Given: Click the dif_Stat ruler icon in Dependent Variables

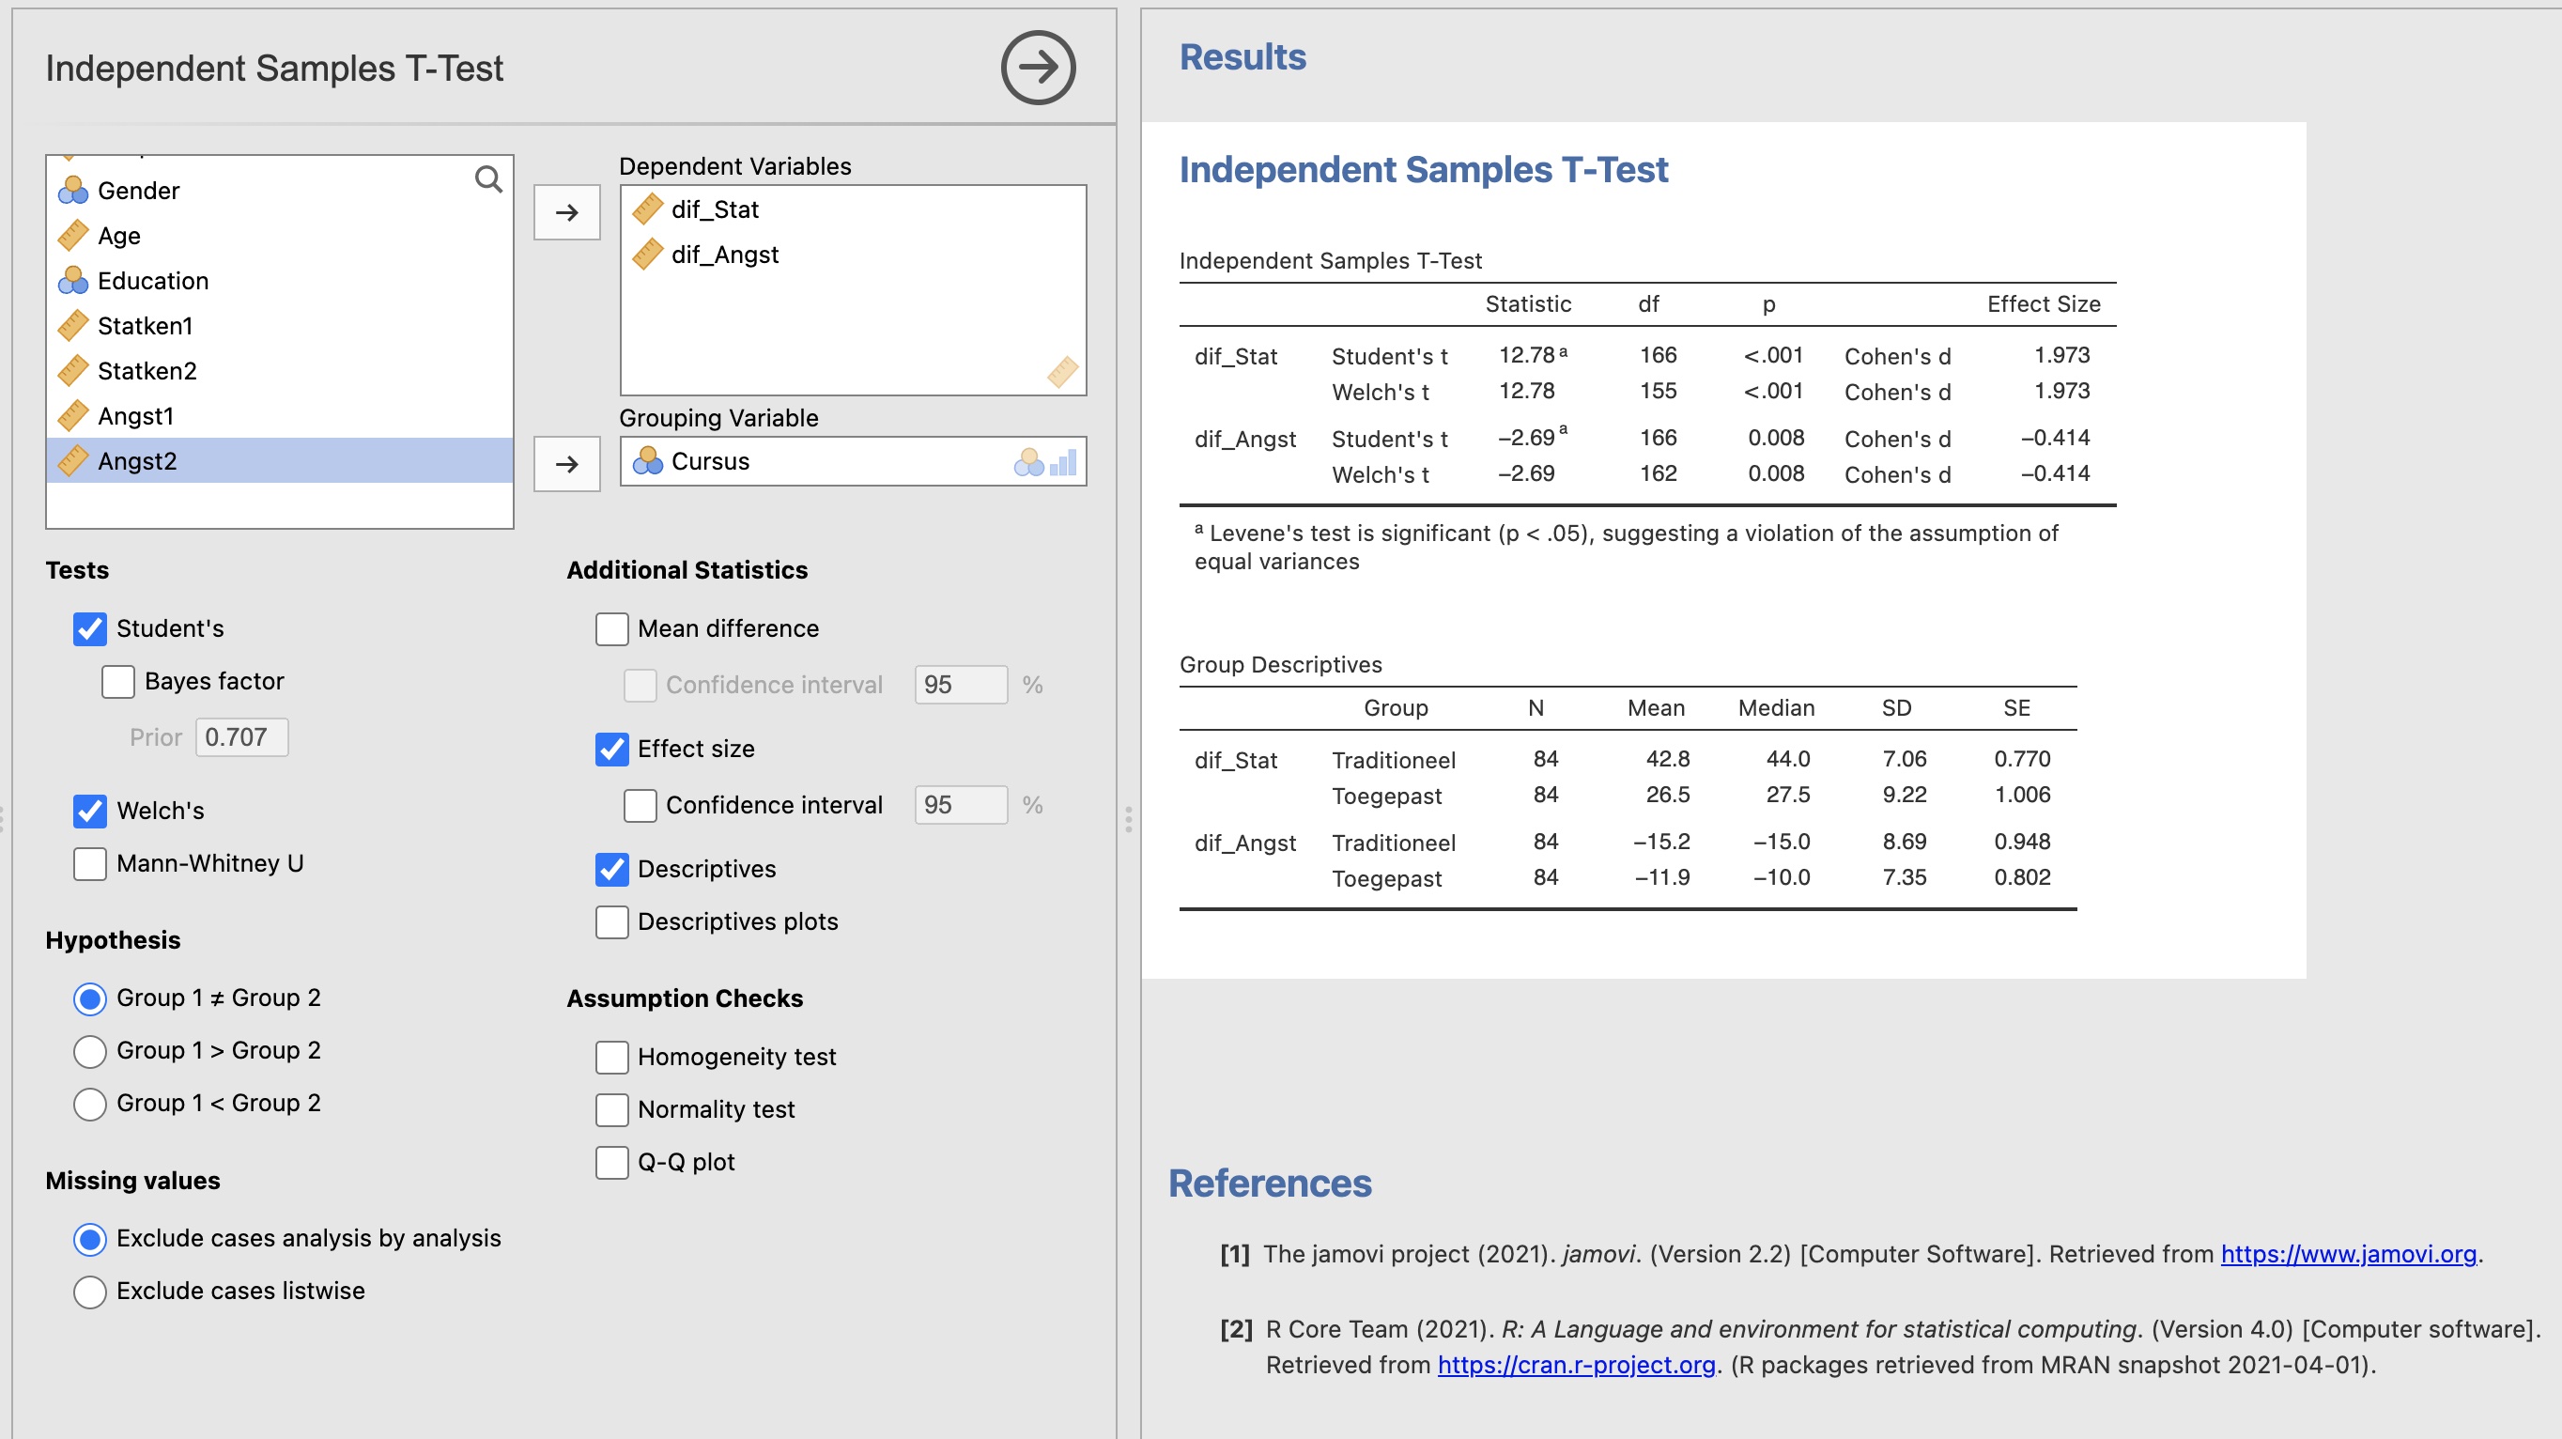Looking at the screenshot, I should click(647, 209).
